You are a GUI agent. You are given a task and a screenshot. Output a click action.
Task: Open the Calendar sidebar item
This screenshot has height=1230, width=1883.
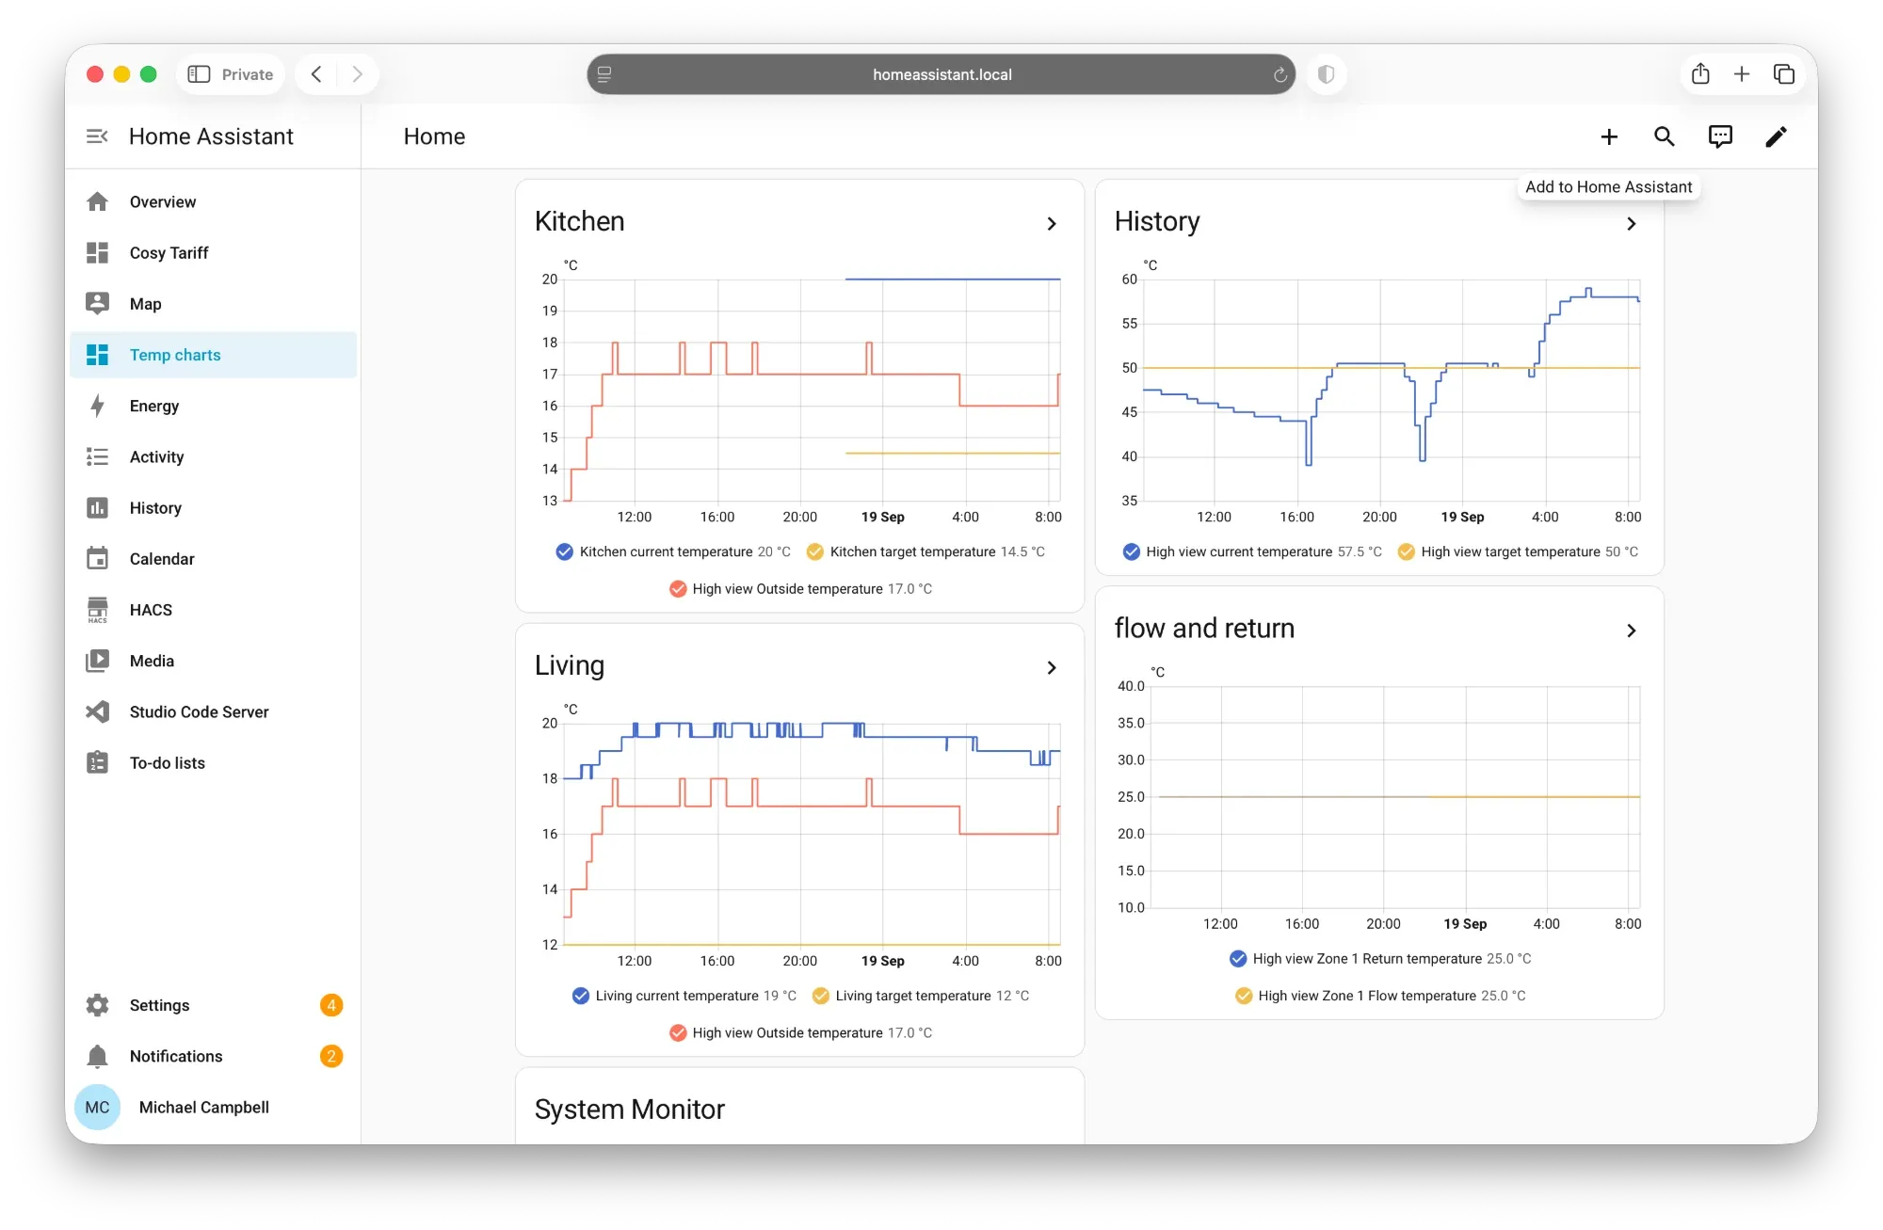coord(214,558)
